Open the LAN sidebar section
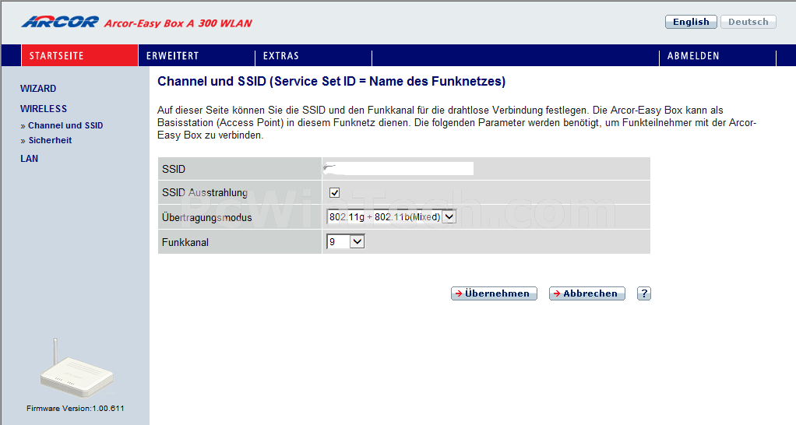The height and width of the screenshot is (425, 796). click(x=29, y=159)
